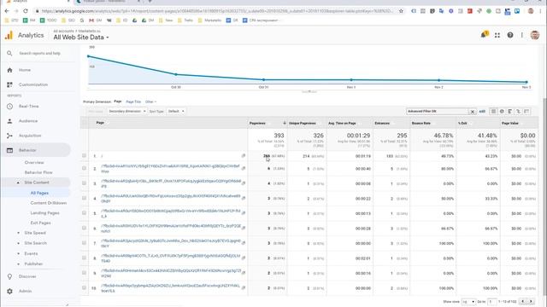Collapse the Site Content section
Screen dimensions: 547x307
(18, 182)
